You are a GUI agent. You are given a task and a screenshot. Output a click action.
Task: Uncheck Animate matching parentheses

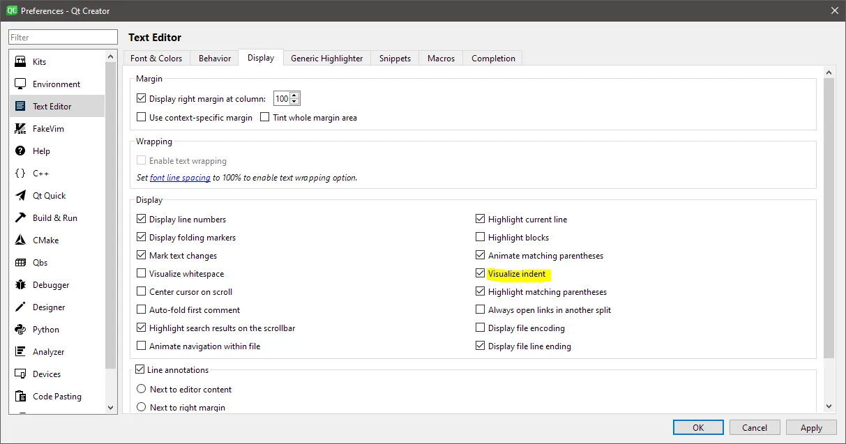(x=480, y=255)
